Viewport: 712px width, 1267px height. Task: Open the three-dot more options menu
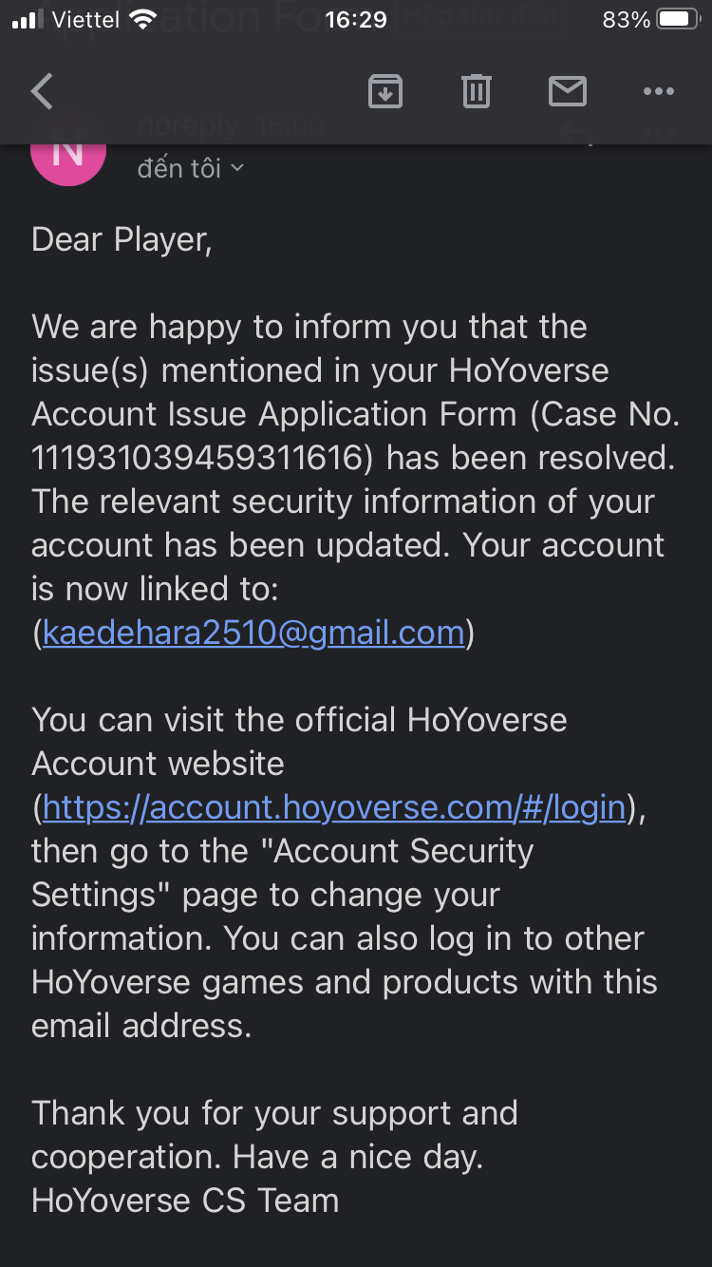658,92
